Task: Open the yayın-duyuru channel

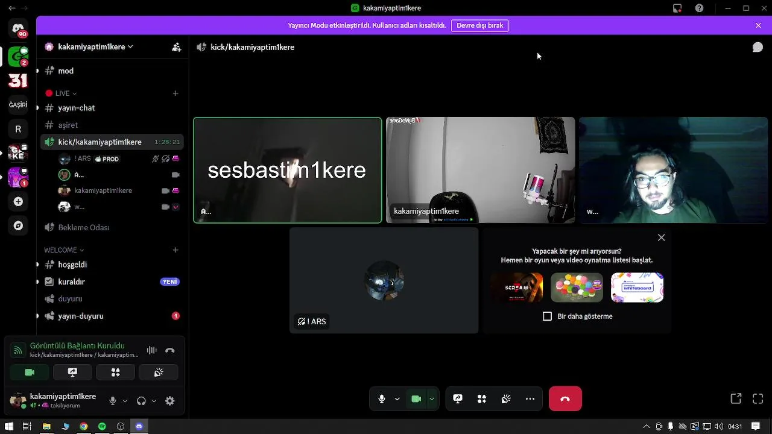Action: click(x=112, y=316)
